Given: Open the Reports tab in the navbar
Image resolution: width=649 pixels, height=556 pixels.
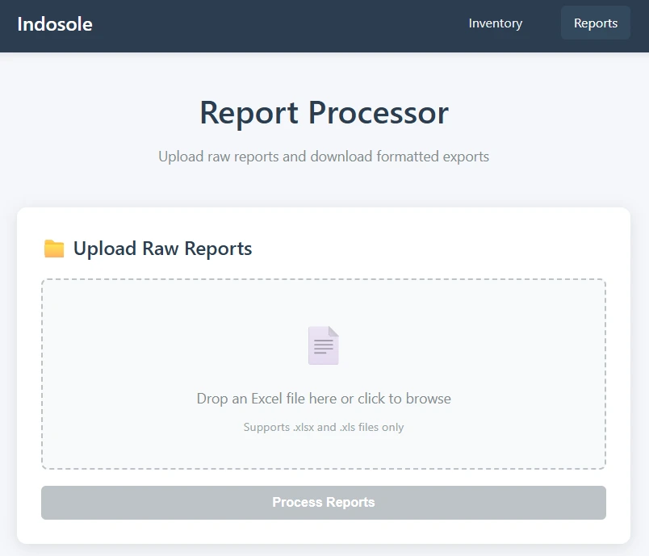Looking at the screenshot, I should [595, 23].
